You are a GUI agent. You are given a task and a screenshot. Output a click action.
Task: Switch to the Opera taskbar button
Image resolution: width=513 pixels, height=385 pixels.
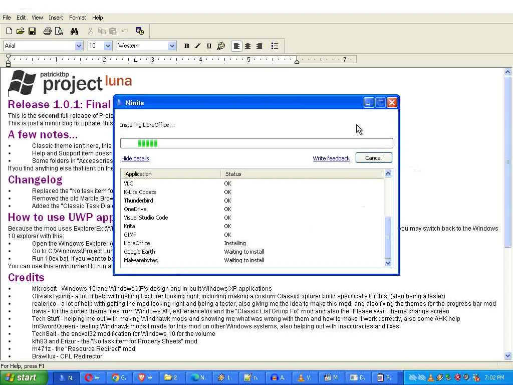(x=93, y=377)
